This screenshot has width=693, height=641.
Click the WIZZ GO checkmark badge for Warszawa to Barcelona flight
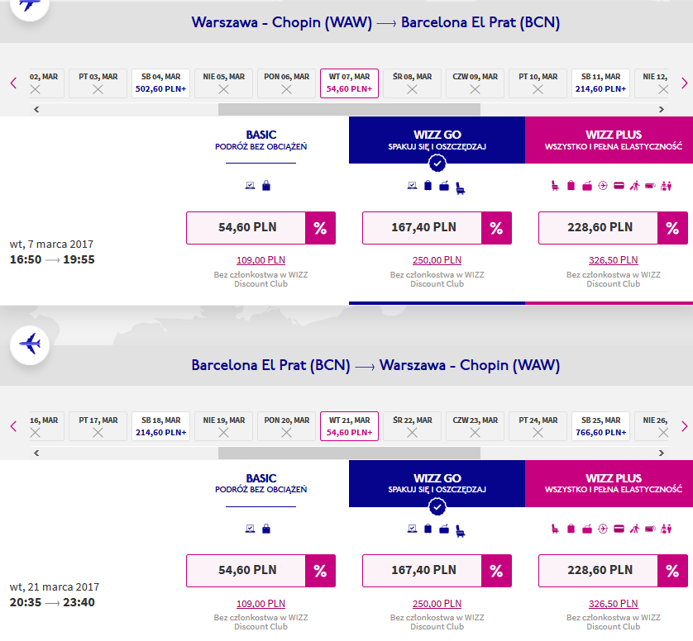point(437,164)
